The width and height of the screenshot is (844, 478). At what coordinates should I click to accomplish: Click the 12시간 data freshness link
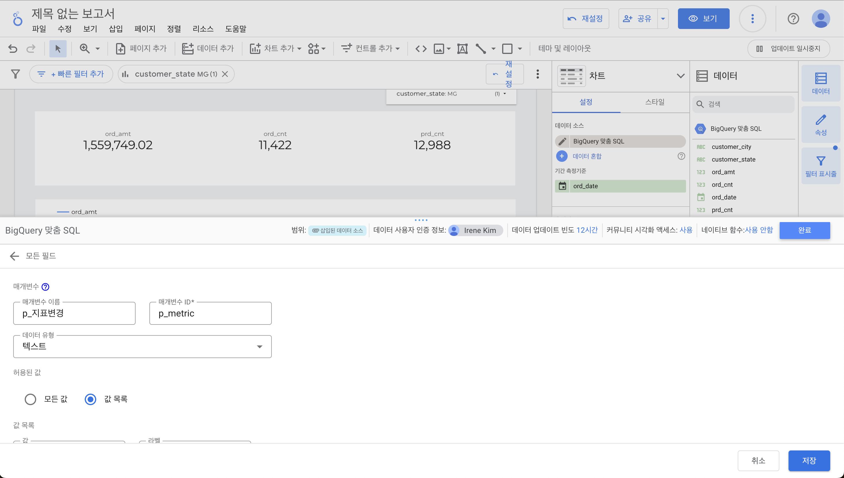tap(587, 230)
